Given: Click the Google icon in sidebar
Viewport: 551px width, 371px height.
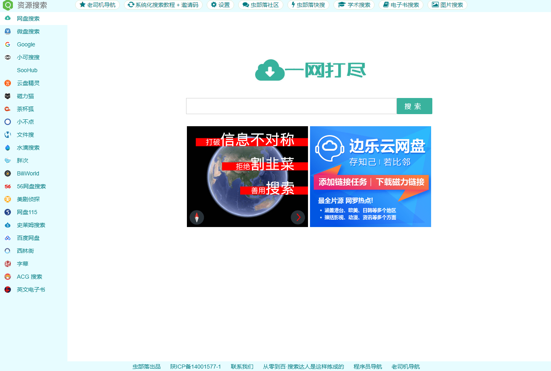Looking at the screenshot, I should (7, 44).
